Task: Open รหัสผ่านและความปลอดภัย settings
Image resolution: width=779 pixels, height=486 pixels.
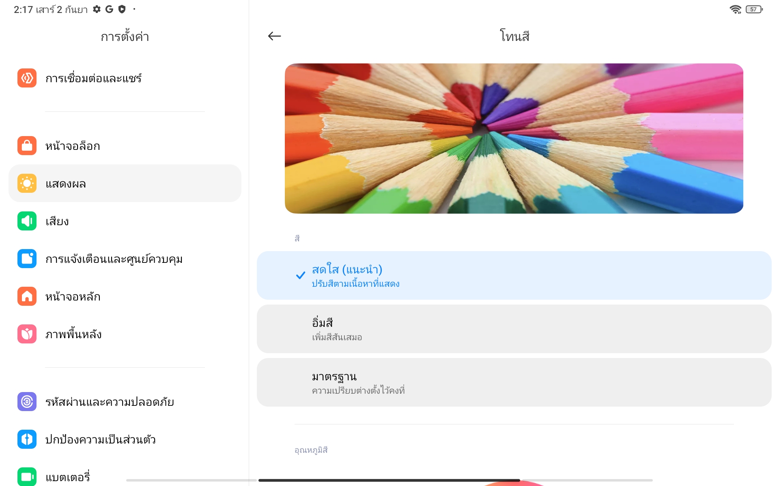Action: [125, 402]
